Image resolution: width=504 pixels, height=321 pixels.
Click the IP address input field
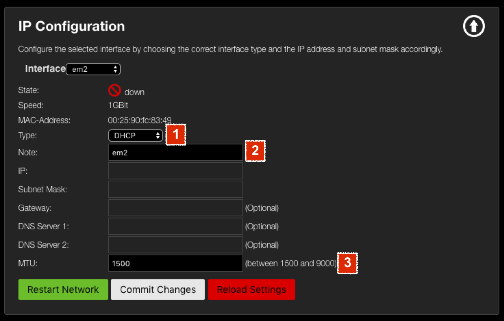point(176,171)
